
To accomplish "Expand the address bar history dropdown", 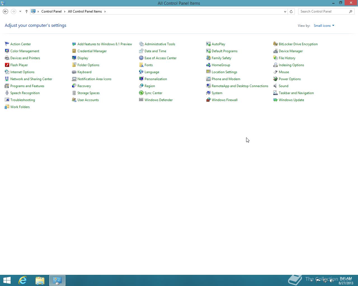I will (x=285, y=11).
